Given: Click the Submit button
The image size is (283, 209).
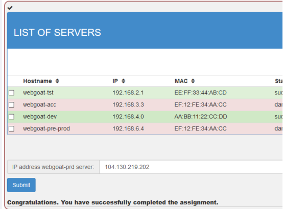Looking at the screenshot, I should [21, 185].
